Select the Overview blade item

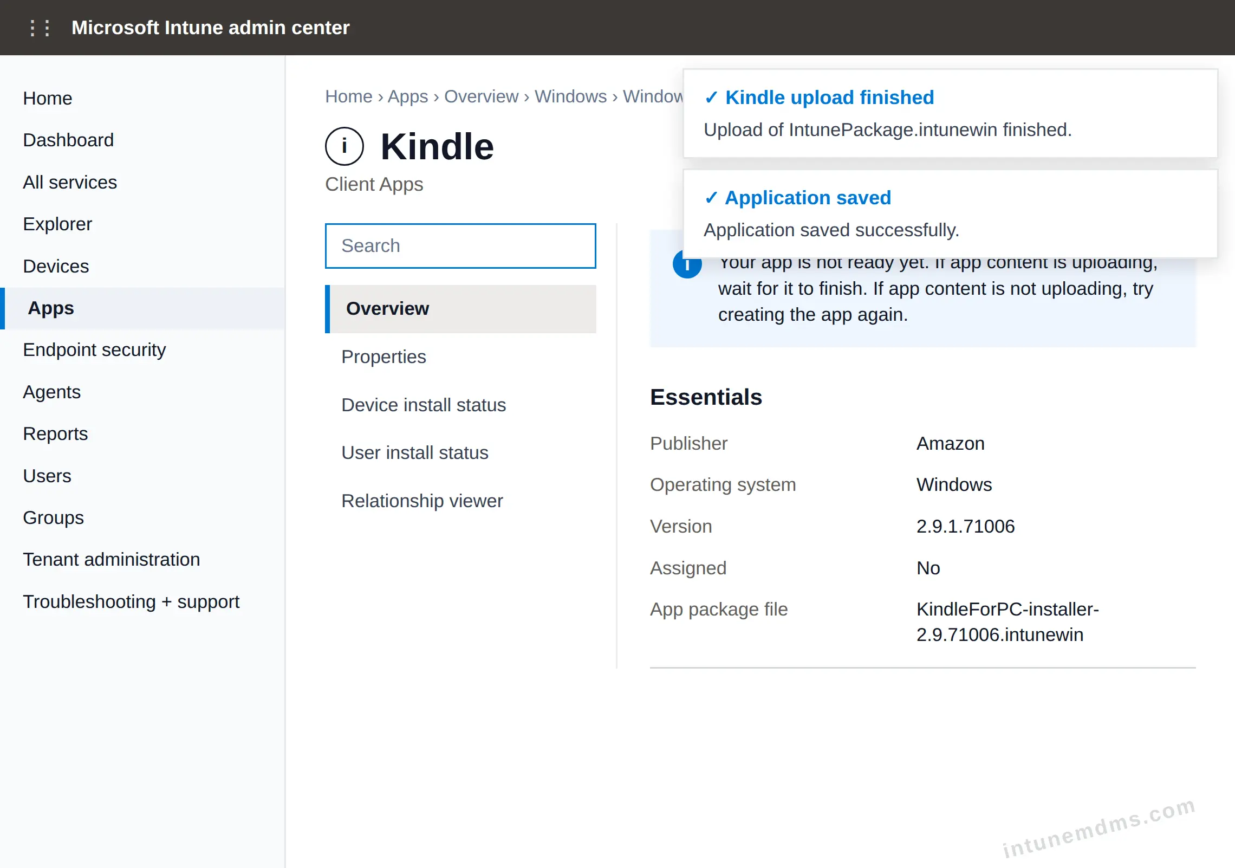pos(460,309)
